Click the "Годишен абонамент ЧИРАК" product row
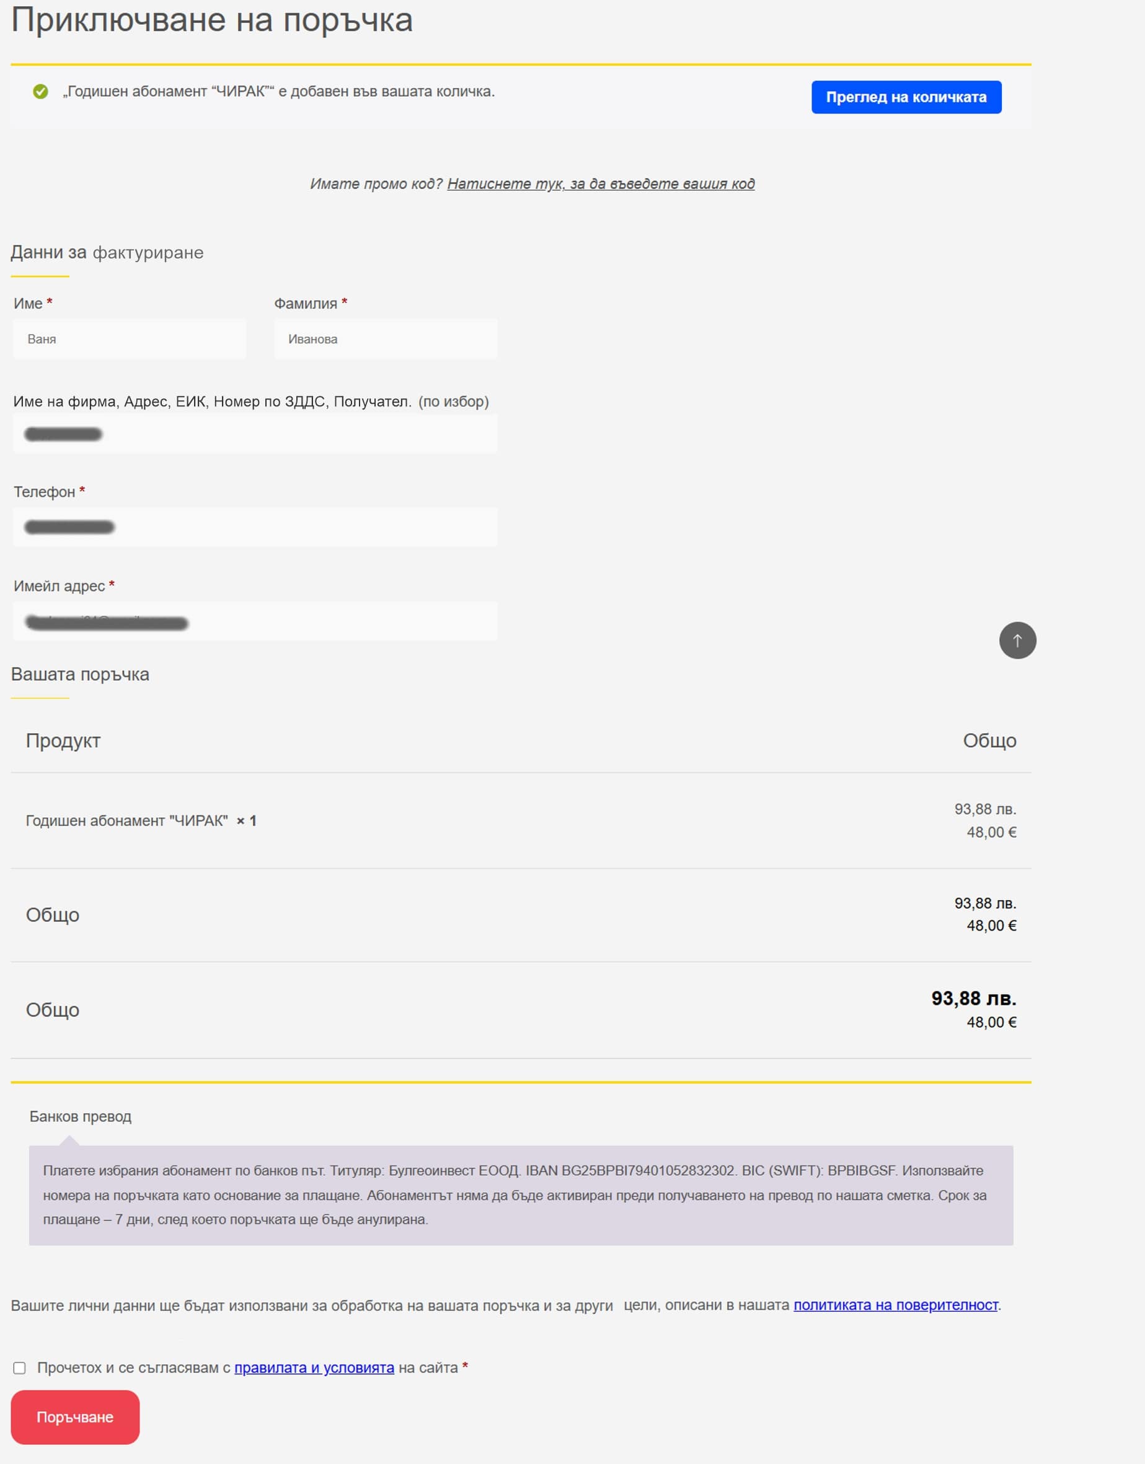Viewport: 1145px width, 1464px height. point(141,820)
